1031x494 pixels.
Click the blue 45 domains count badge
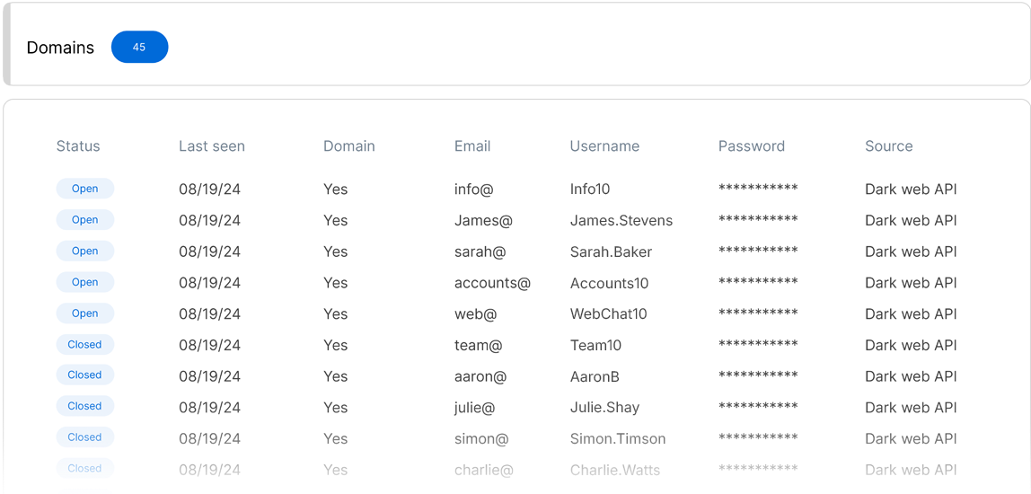pyautogui.click(x=139, y=48)
